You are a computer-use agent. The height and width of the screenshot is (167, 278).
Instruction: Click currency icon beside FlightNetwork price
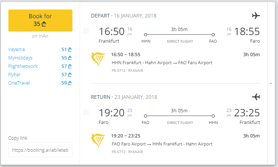pyautogui.click(x=70, y=66)
